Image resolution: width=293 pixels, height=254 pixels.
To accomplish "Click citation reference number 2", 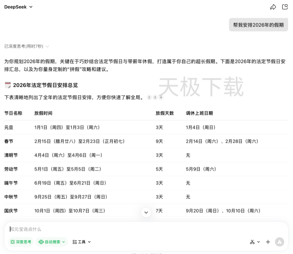I will tap(149, 97).
